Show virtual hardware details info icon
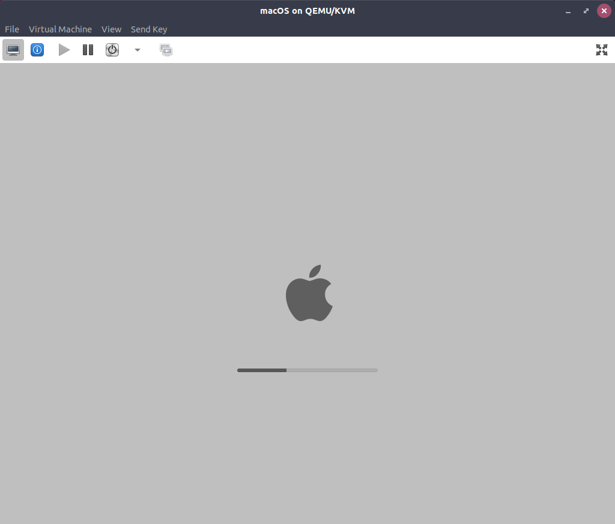Screen dimensions: 615x524 (x=37, y=50)
